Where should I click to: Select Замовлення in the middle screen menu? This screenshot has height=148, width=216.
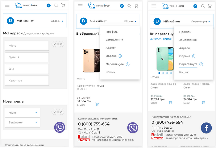coord(114,40)
